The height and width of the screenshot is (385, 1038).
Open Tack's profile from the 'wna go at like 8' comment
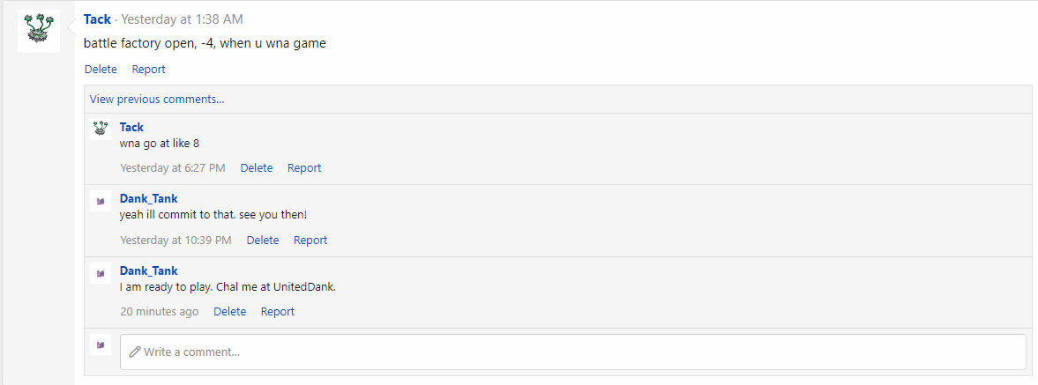(x=131, y=127)
